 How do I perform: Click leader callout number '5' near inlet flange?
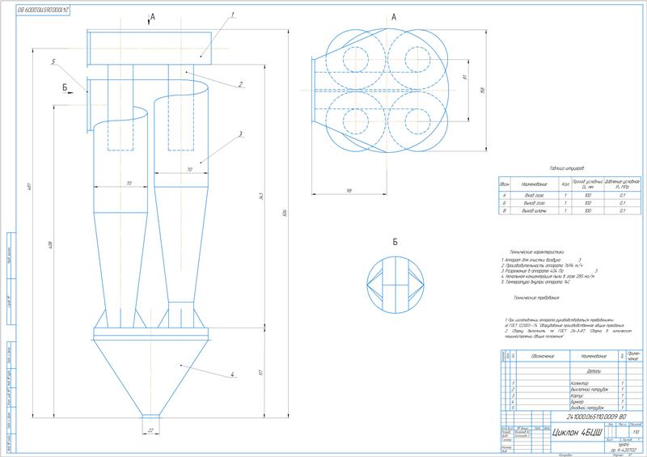pos(53,62)
